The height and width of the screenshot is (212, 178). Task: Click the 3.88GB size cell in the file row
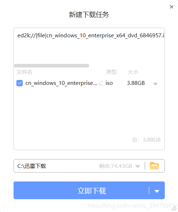pyautogui.click(x=136, y=83)
